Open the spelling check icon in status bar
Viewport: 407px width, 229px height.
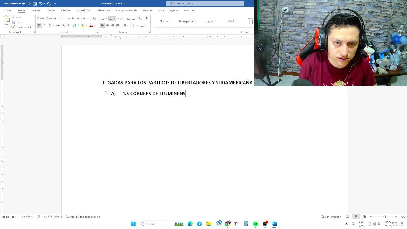coord(38,217)
